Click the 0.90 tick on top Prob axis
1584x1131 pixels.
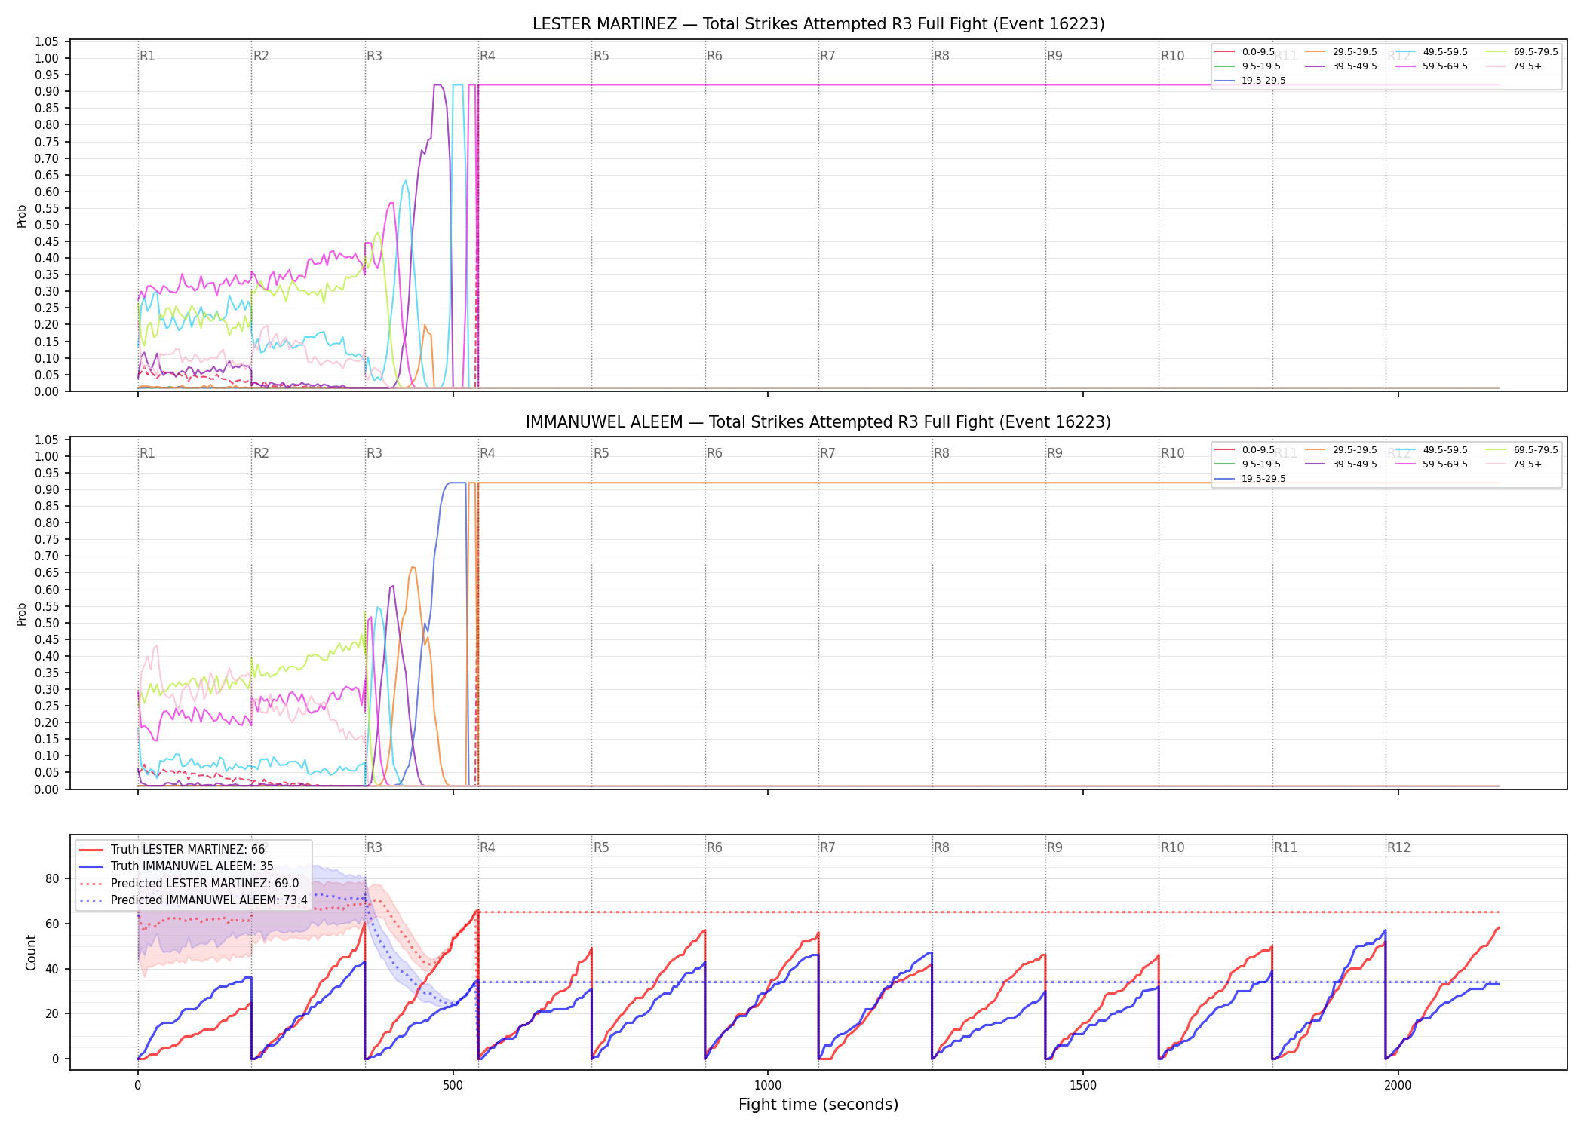click(47, 91)
